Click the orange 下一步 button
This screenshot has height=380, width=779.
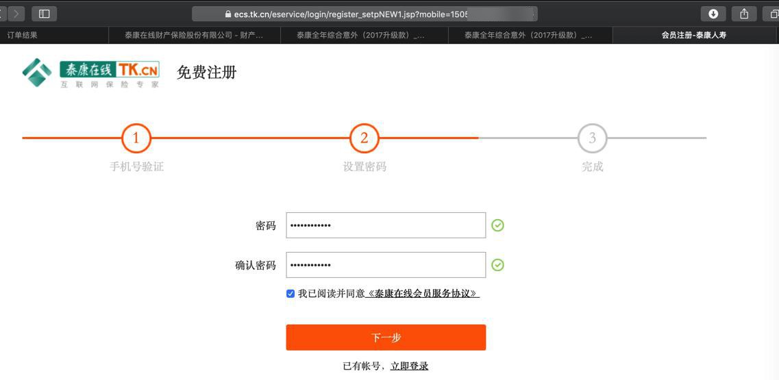(386, 338)
